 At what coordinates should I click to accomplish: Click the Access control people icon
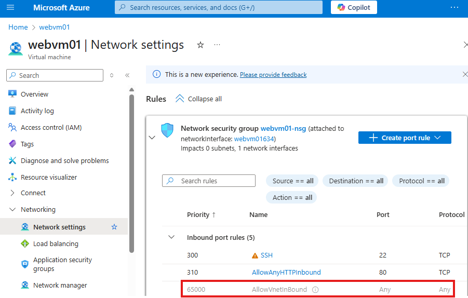pyautogui.click(x=12, y=127)
